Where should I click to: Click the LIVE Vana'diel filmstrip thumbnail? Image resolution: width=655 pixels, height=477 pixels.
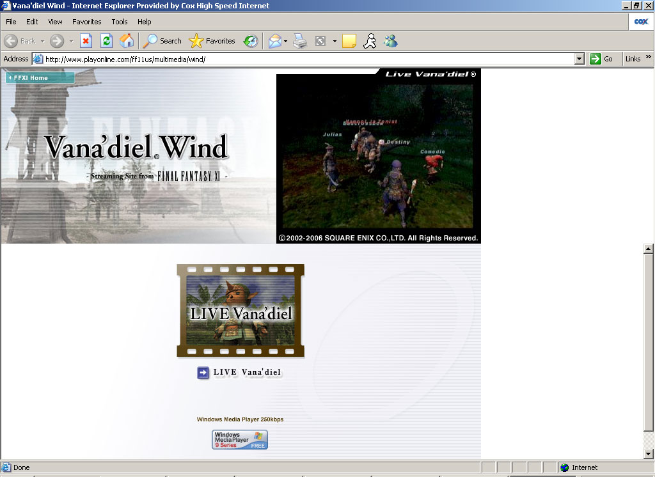[x=241, y=311]
